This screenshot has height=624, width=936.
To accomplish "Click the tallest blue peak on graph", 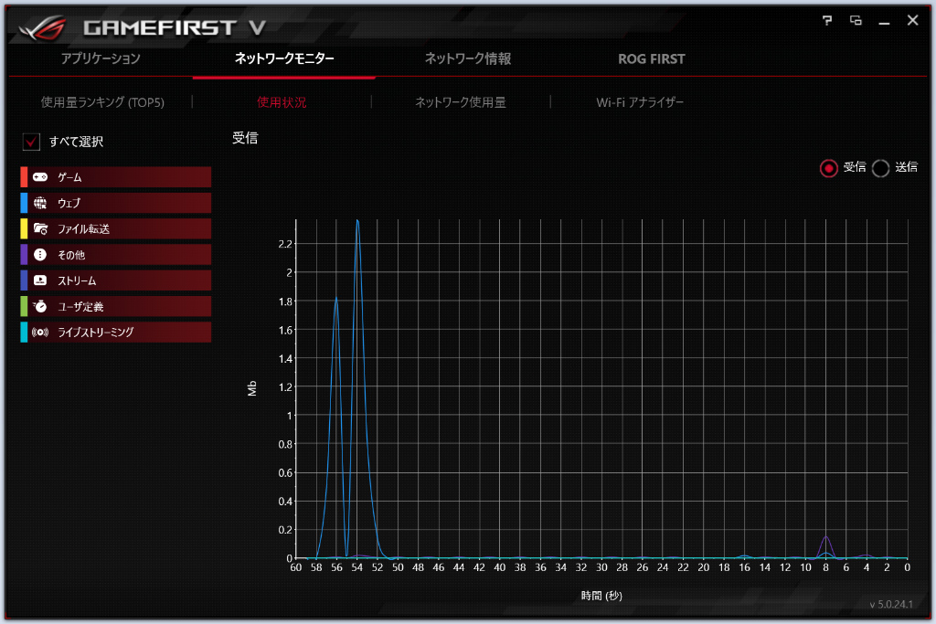I will (x=357, y=220).
